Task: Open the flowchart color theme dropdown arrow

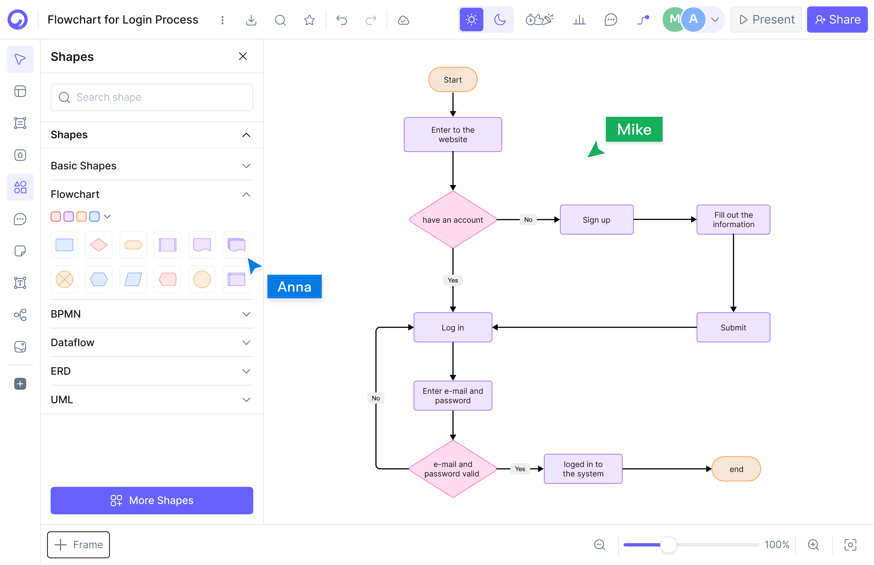Action: pos(108,217)
